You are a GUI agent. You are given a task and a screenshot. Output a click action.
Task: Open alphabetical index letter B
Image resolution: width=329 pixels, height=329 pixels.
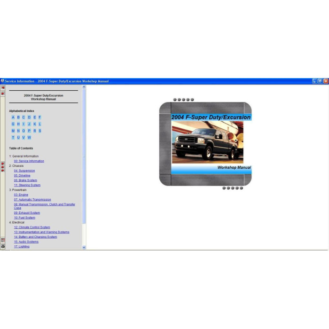click(18, 117)
